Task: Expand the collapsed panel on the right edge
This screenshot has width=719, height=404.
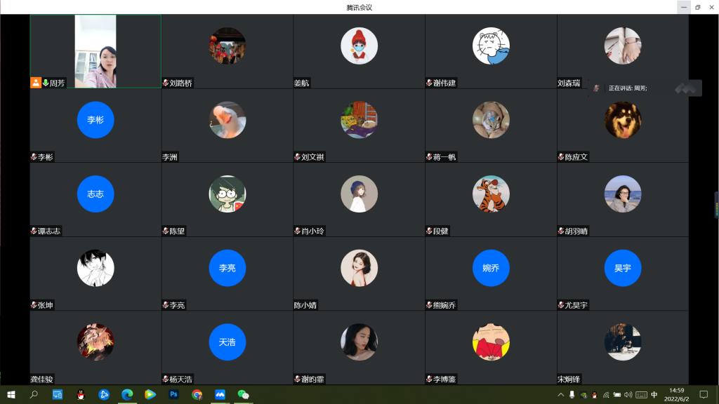Action: coord(716,205)
